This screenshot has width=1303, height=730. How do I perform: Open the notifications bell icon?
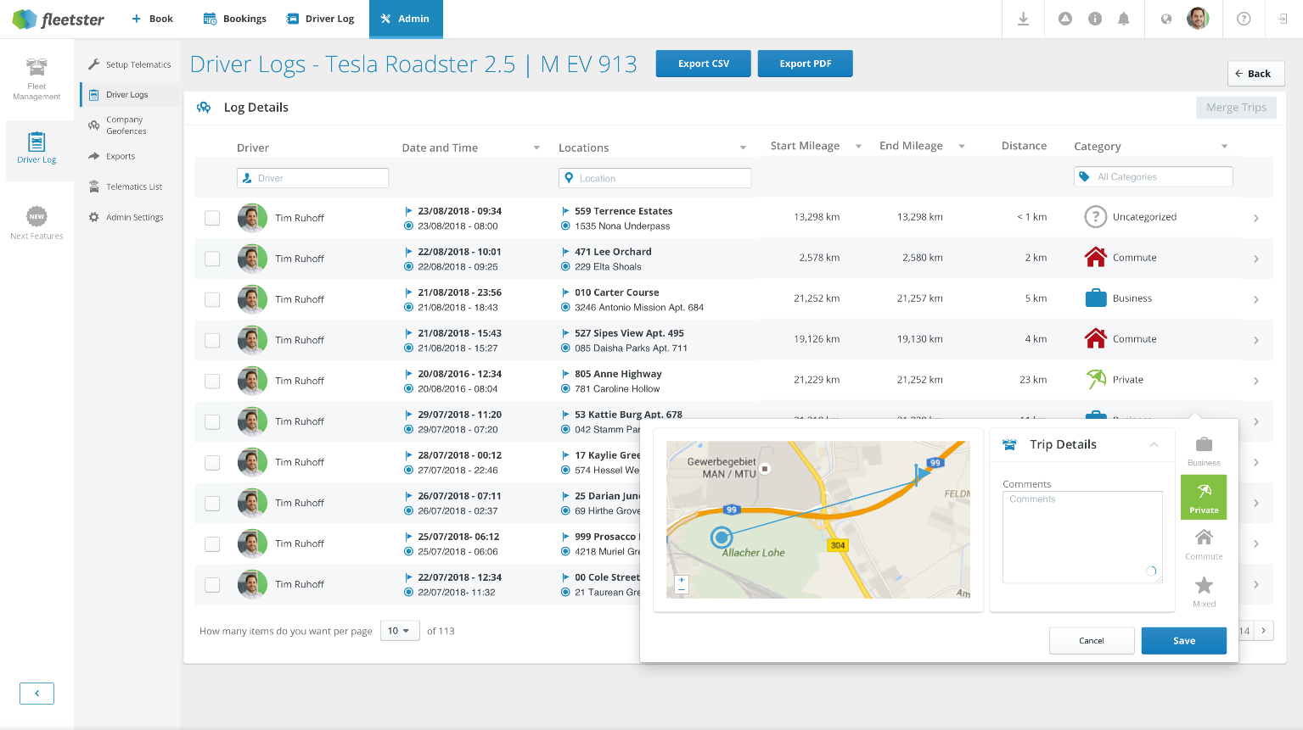pos(1124,19)
